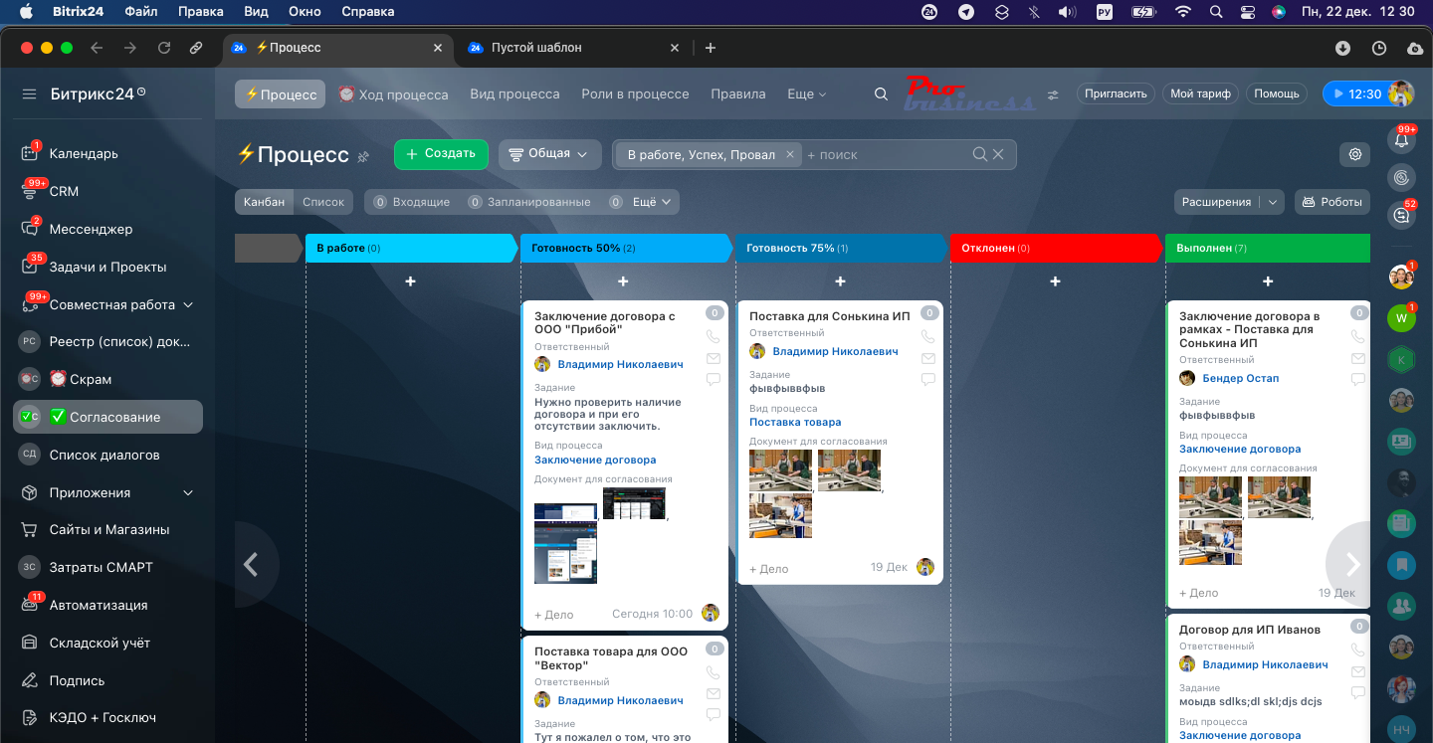Click the comment icon on the Сонькина ИП card in Готовность 75%

pos(927,379)
